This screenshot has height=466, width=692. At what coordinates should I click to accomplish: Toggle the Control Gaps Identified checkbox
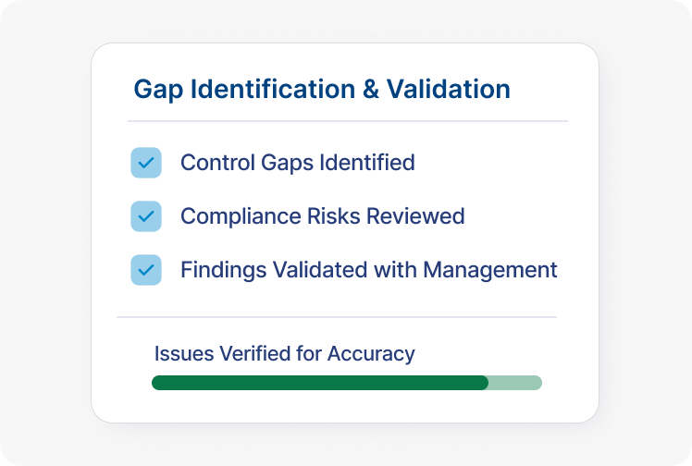click(146, 163)
